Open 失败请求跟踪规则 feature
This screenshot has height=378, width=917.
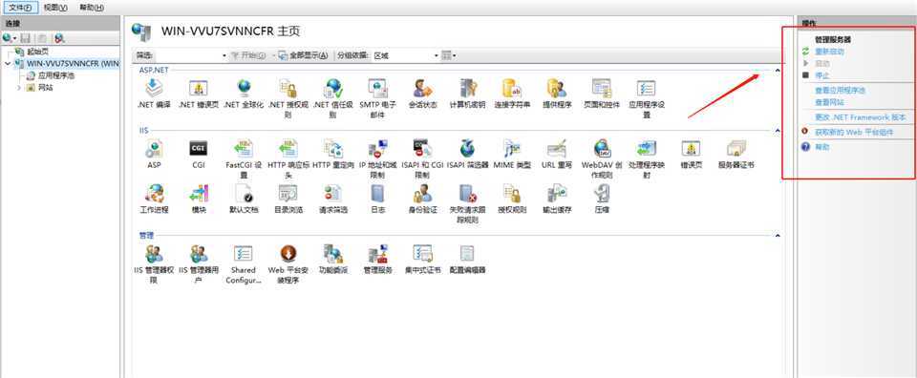click(467, 203)
